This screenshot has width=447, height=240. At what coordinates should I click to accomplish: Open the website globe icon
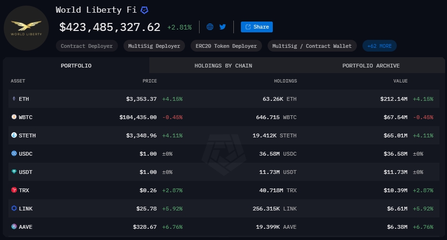coord(210,27)
